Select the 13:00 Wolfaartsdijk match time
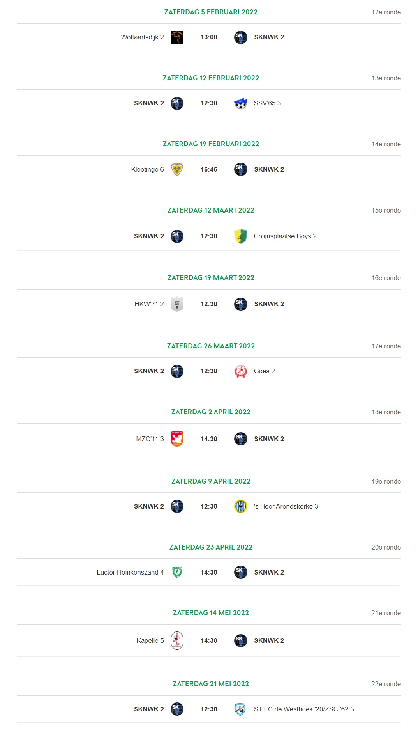The height and width of the screenshot is (729, 418). 209,37
